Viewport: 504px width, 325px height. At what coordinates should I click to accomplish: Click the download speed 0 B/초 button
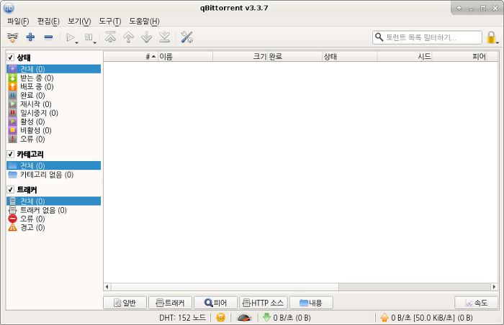[x=287, y=318]
